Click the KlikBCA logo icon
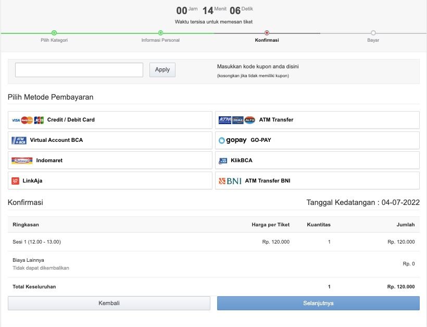This screenshot has width=427, height=327. 223,161
